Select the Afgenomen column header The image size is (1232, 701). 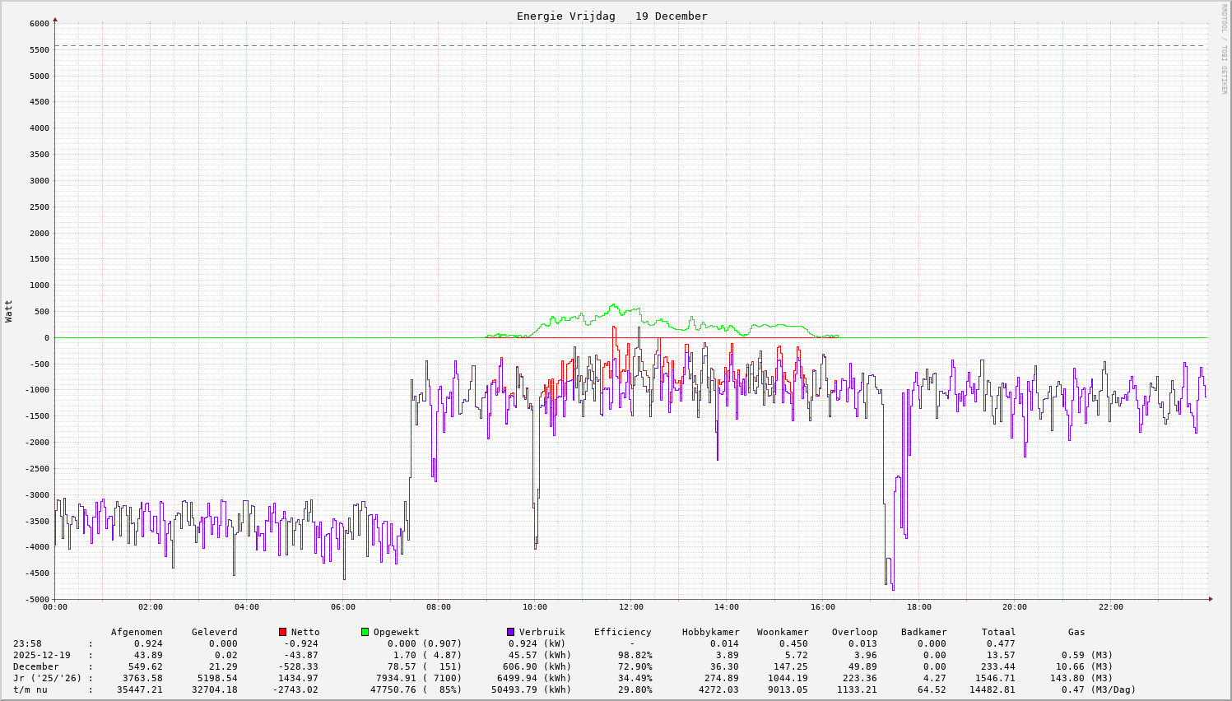coord(137,632)
